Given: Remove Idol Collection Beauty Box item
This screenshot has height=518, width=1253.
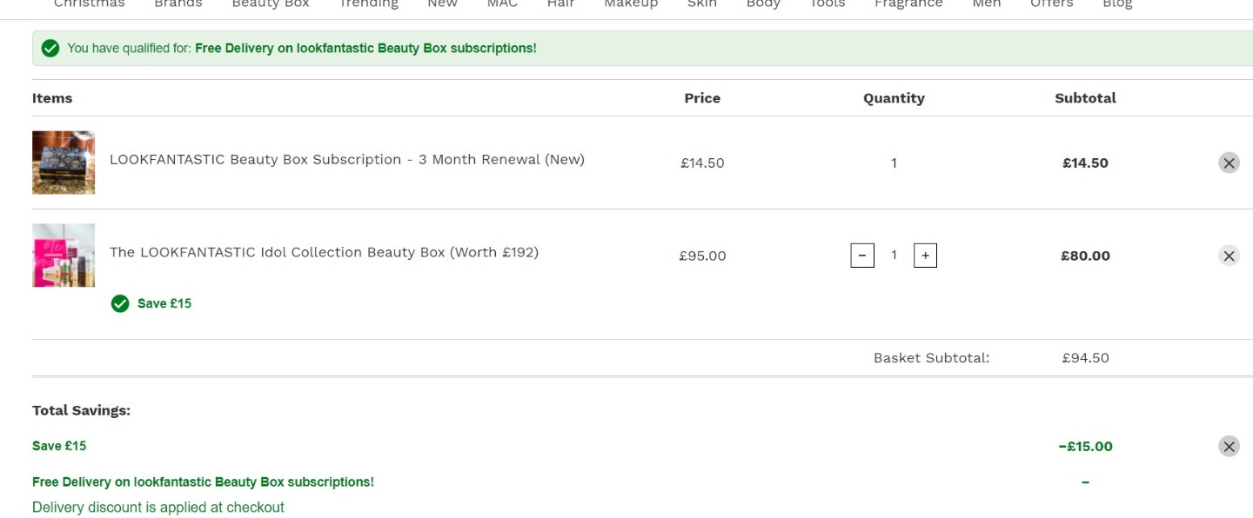Looking at the screenshot, I should pyautogui.click(x=1229, y=256).
